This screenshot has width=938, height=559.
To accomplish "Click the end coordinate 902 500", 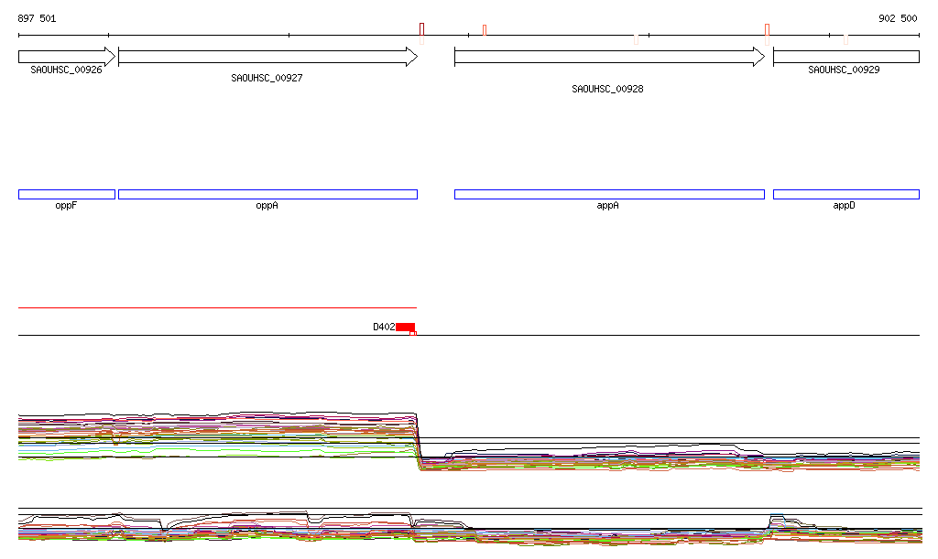I will pos(897,18).
